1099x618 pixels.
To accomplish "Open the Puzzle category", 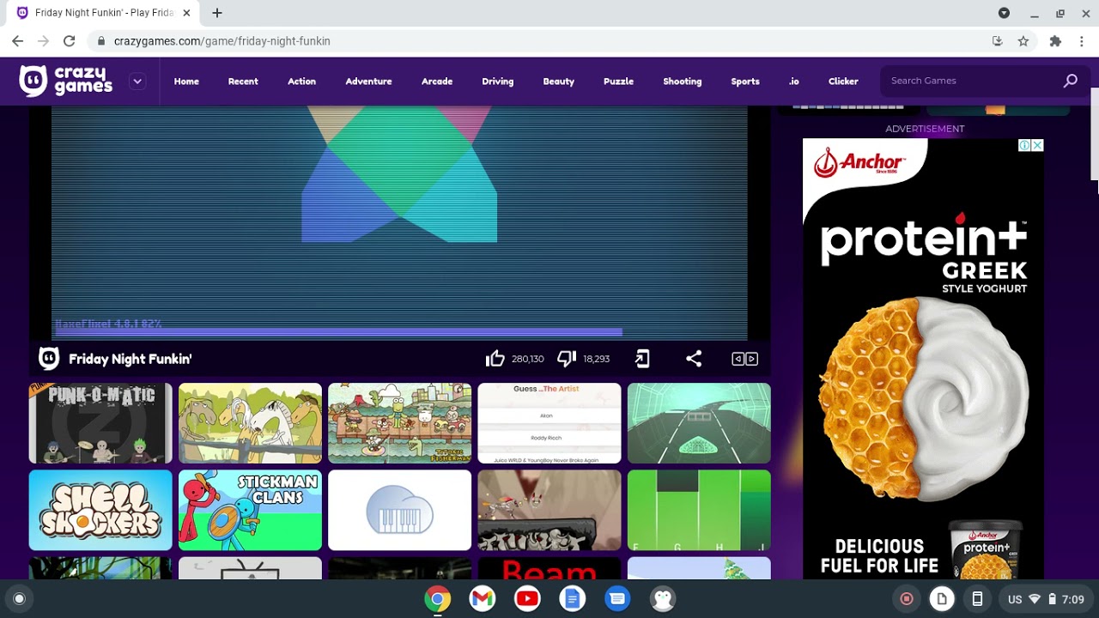I will [x=618, y=82].
